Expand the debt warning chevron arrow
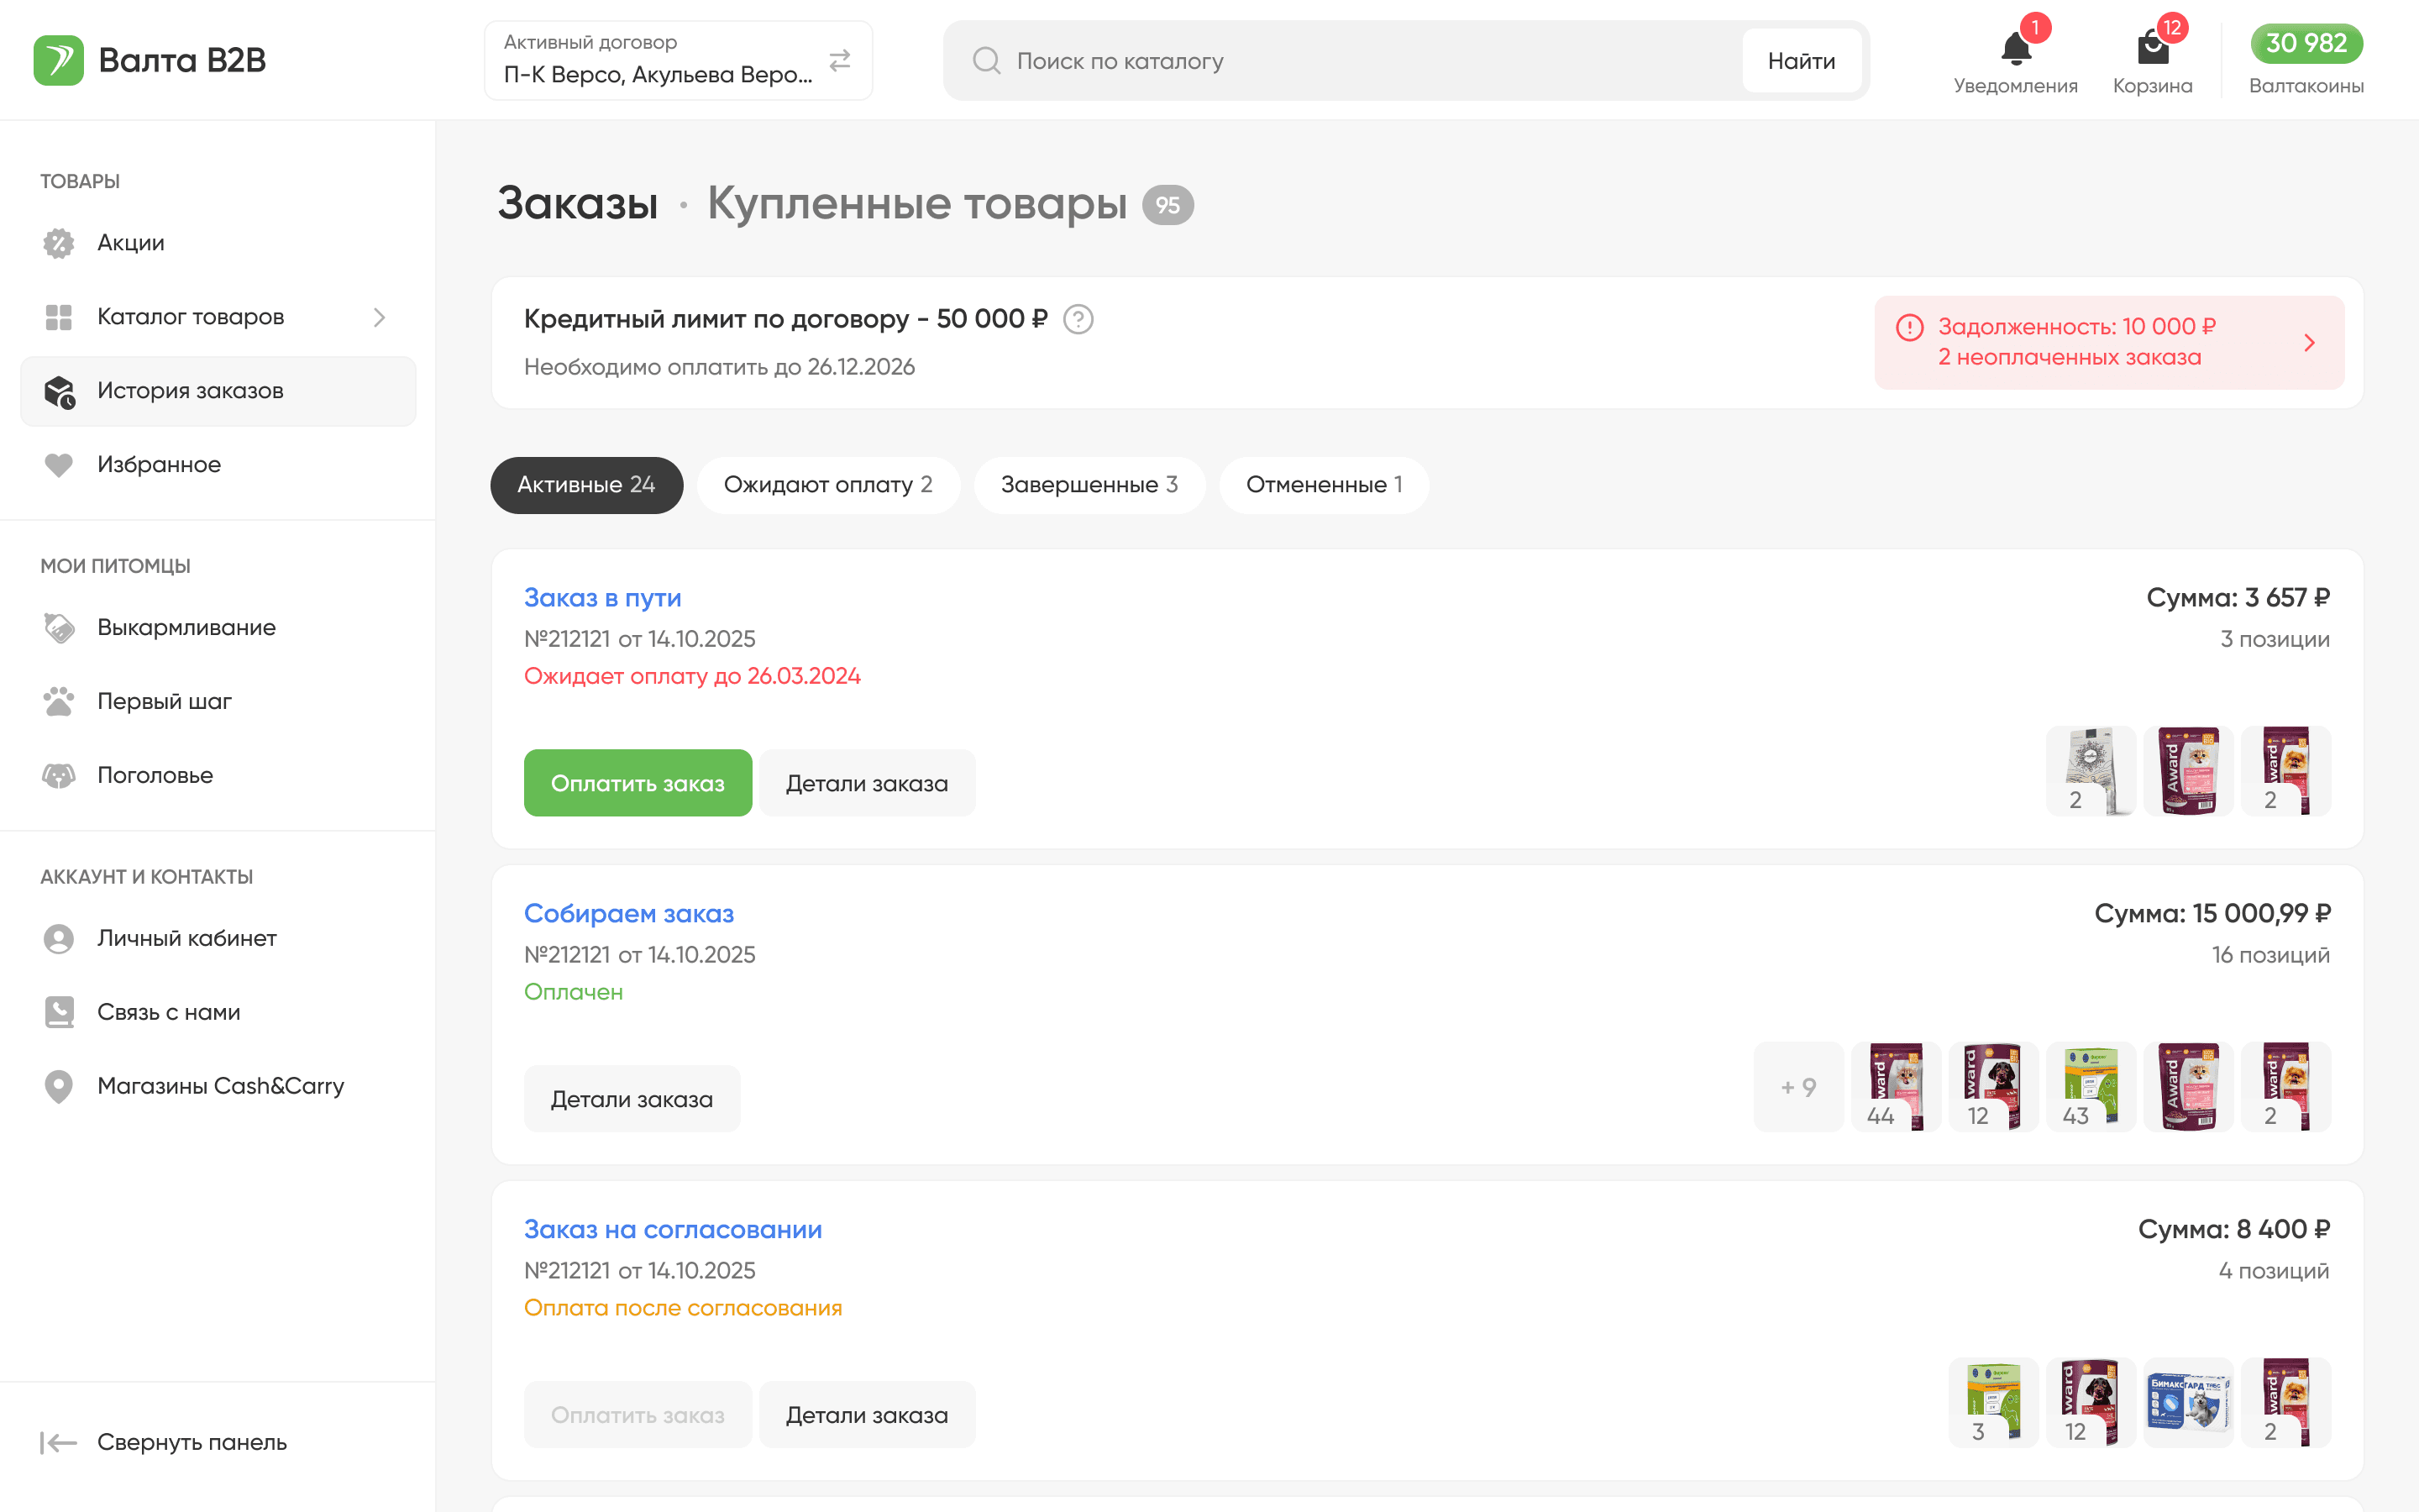The image size is (2419, 1512). (2309, 343)
